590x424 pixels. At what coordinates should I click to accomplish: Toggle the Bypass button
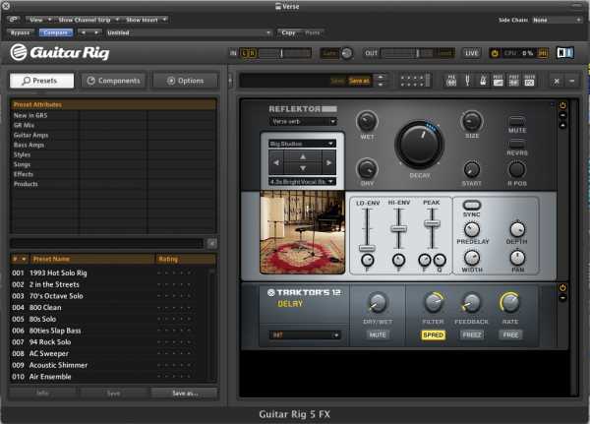[x=20, y=32]
